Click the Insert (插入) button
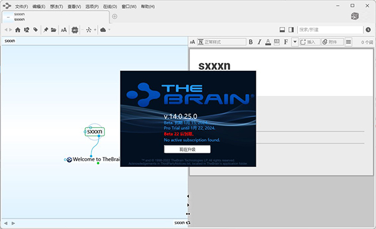Screen dimensions: 376x229 [x=310, y=42]
